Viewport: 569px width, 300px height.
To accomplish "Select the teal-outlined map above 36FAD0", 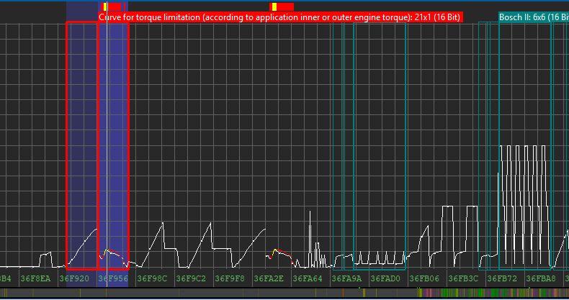I will click(380, 146).
